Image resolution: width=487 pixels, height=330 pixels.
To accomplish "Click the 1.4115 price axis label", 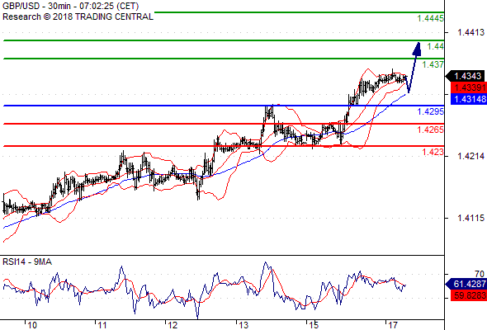I will [x=470, y=218].
